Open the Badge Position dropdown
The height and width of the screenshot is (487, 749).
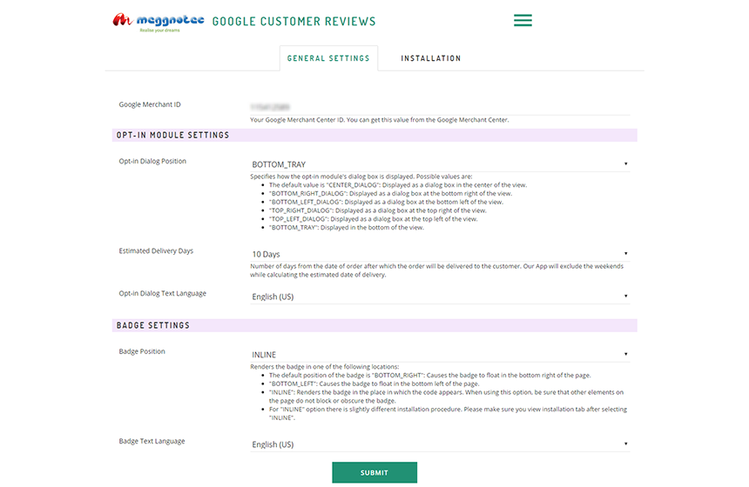(x=440, y=355)
